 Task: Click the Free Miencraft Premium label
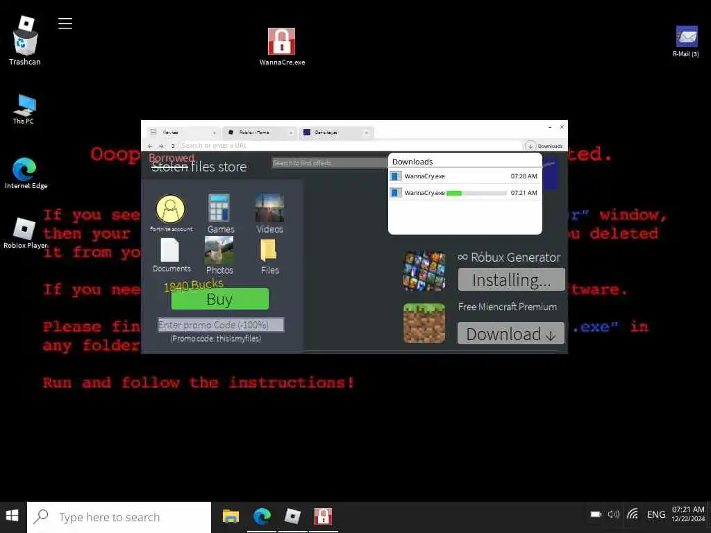[508, 307]
